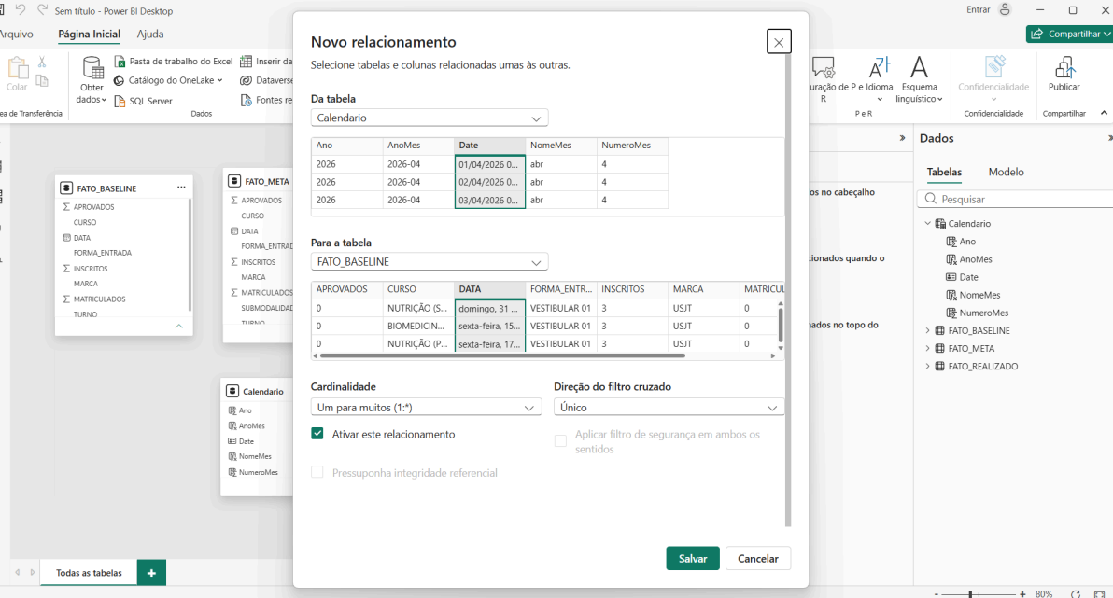Open the Dataverse source
This screenshot has width=1113, height=598.
pyautogui.click(x=267, y=80)
